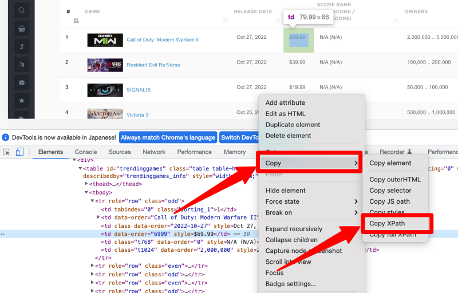Expand the thead node triangle
This screenshot has width=458, height=293.
coord(86,184)
